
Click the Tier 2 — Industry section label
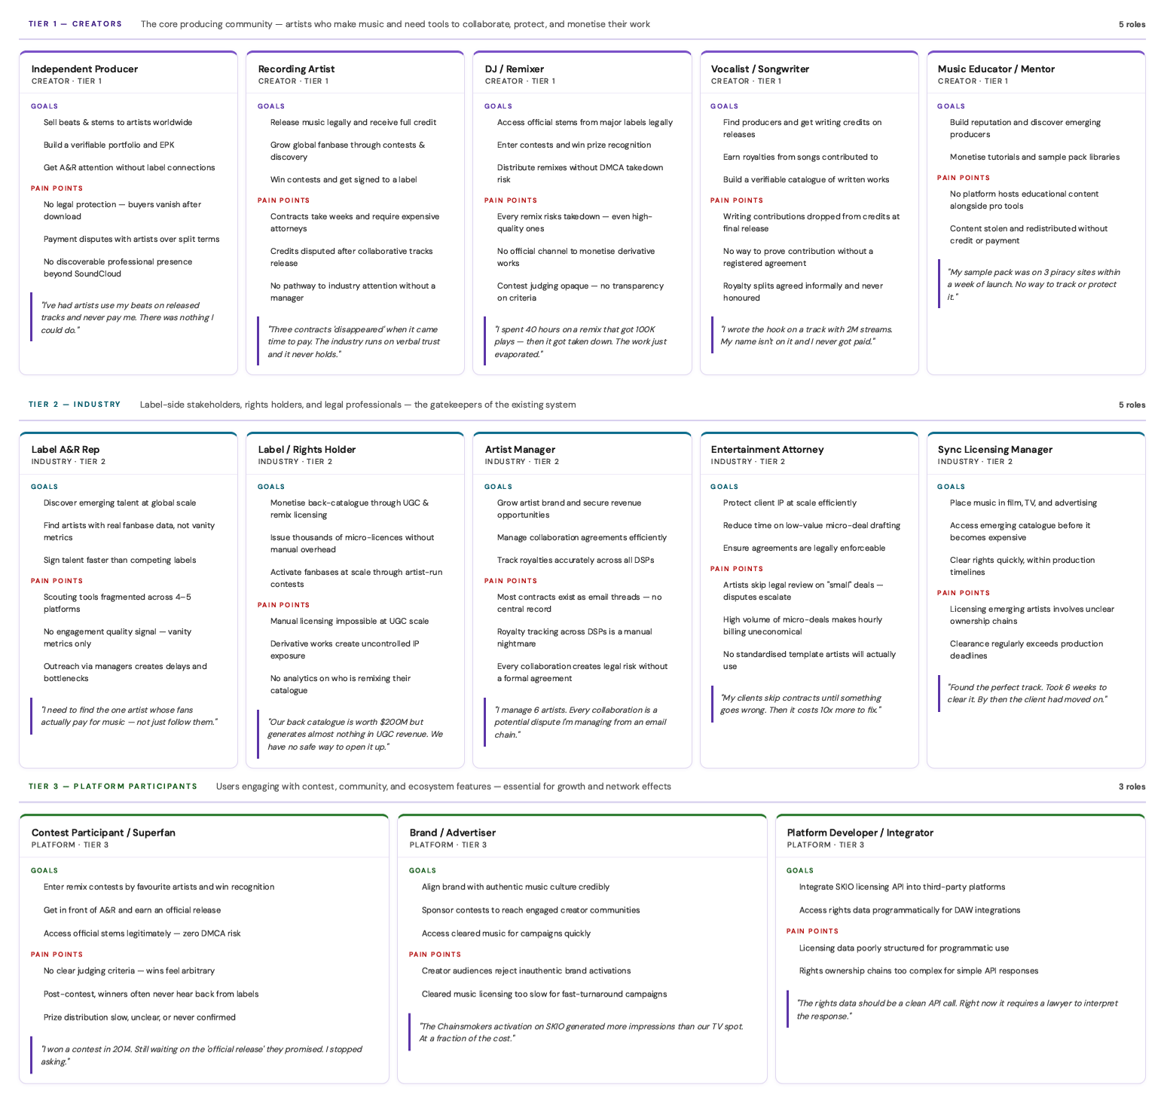[75, 405]
